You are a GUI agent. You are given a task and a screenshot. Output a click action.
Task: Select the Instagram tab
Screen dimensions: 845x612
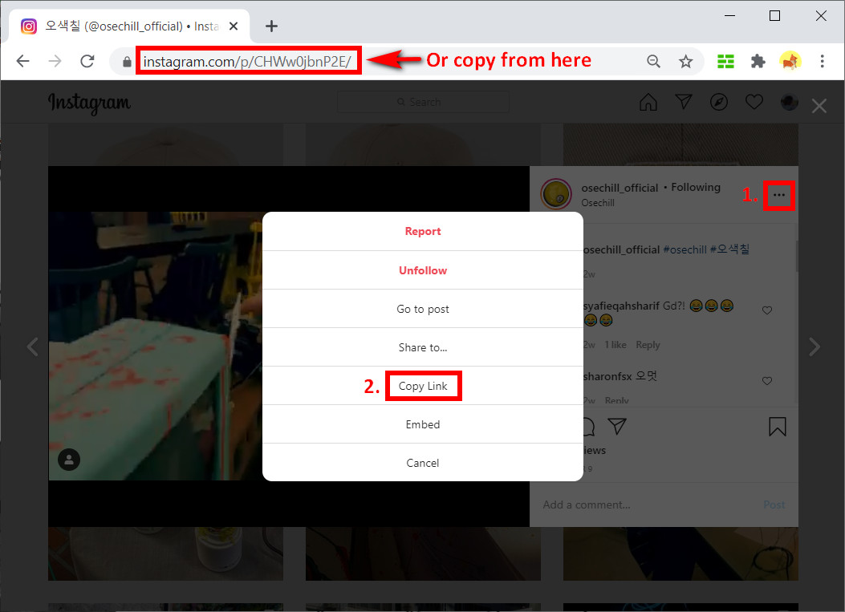click(129, 26)
